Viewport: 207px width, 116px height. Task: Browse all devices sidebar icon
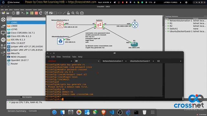(x=3, y=46)
